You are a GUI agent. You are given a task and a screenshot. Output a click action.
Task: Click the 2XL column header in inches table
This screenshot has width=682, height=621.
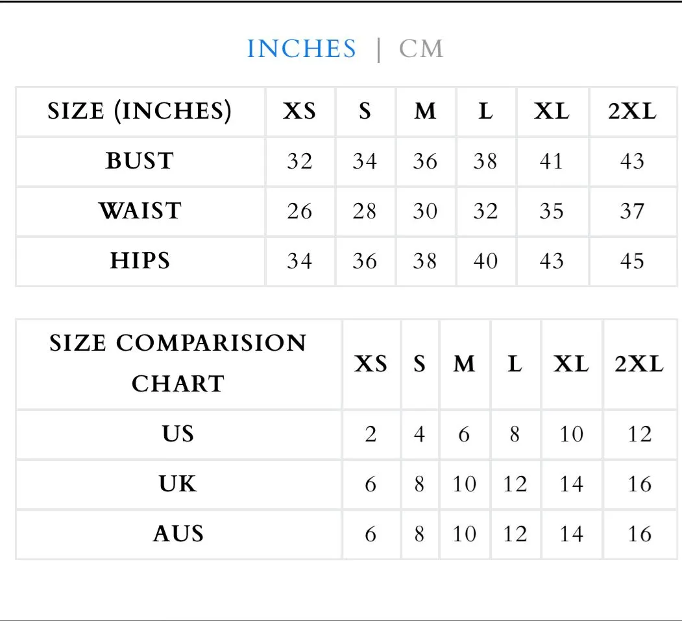pyautogui.click(x=632, y=111)
